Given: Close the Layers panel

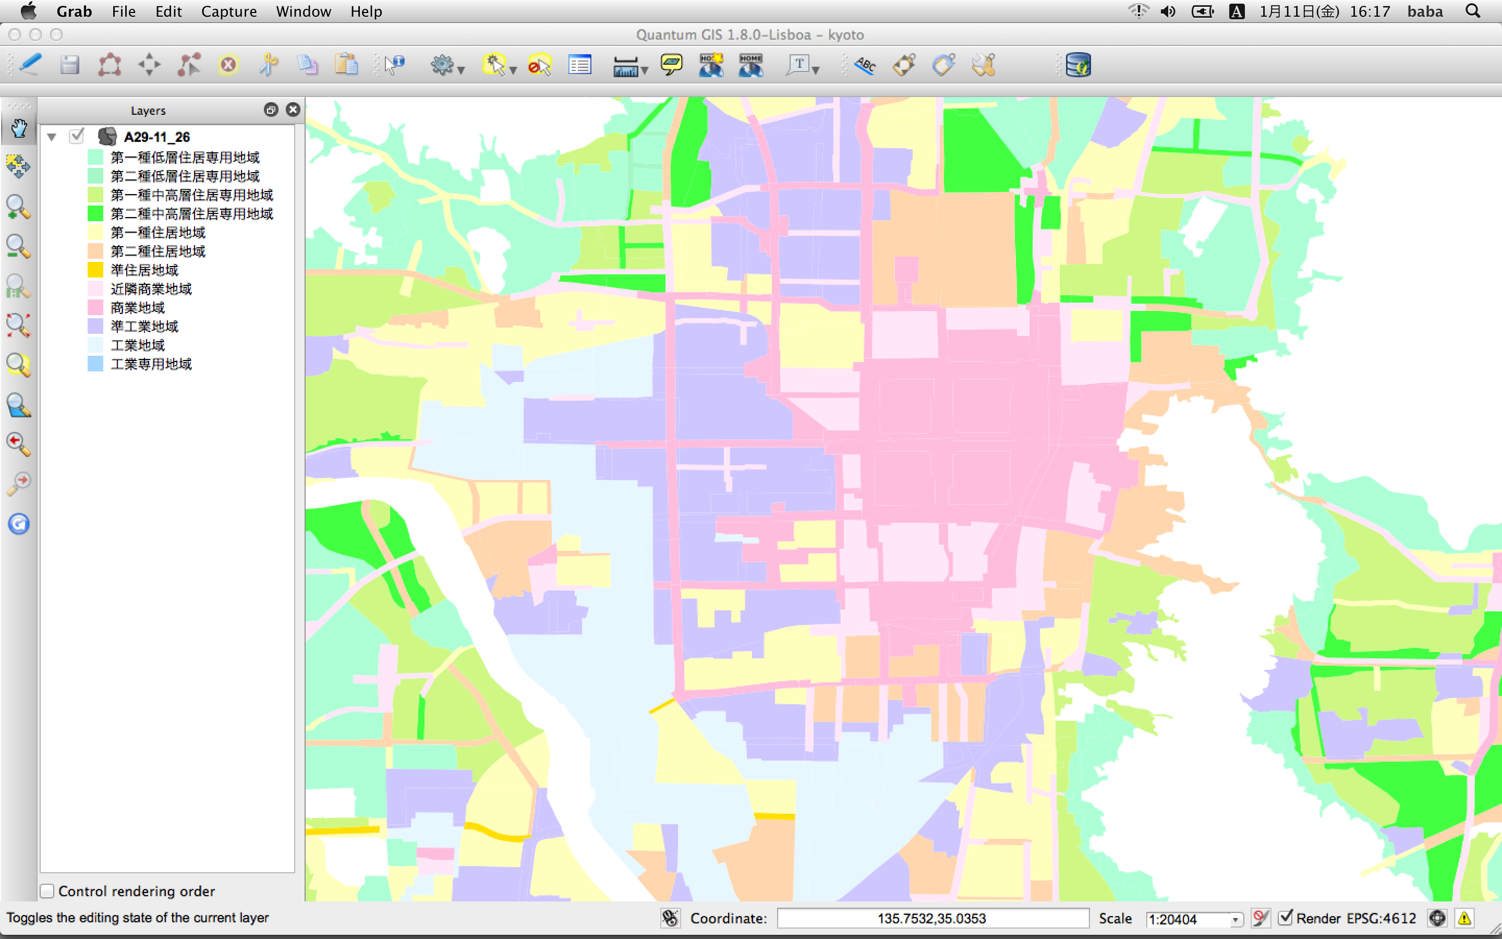Looking at the screenshot, I should click(293, 110).
